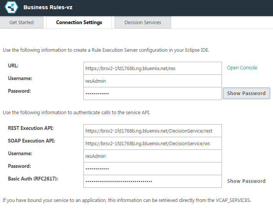Screen dimensions: 273x210
Task: Open the Get Started tab
Action: pyautogui.click(x=22, y=22)
